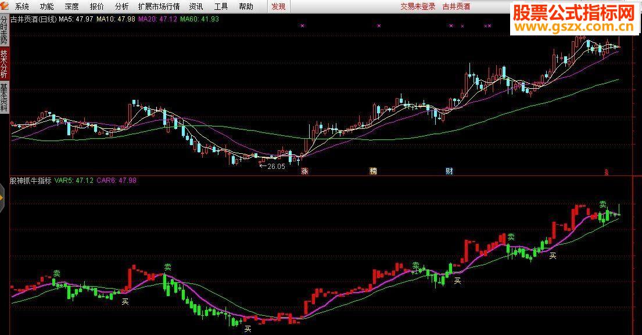Click 古井贡酒 stock name in title bar
642x335 pixels.
coord(456,6)
